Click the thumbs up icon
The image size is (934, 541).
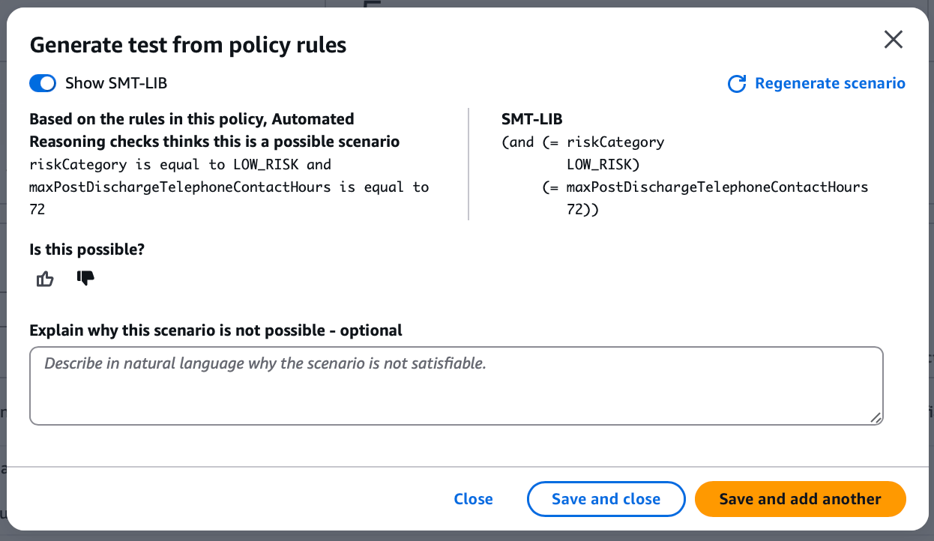tap(45, 279)
